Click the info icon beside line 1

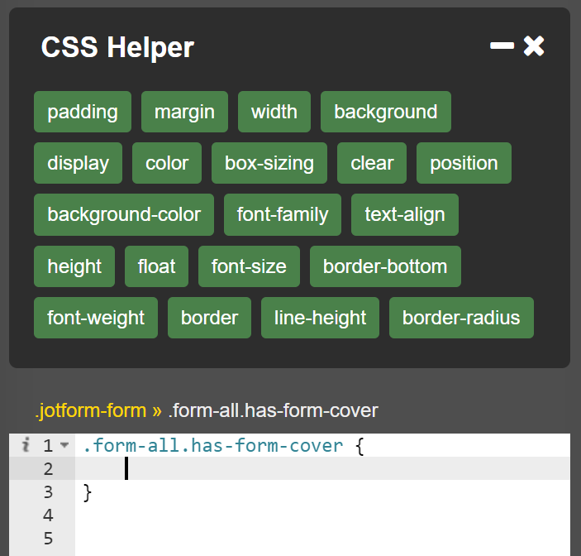[x=26, y=446]
